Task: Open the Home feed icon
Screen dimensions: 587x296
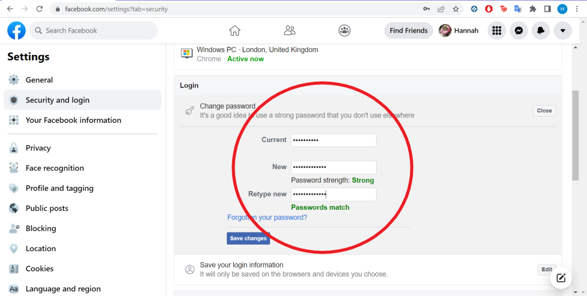Action: 234,31
